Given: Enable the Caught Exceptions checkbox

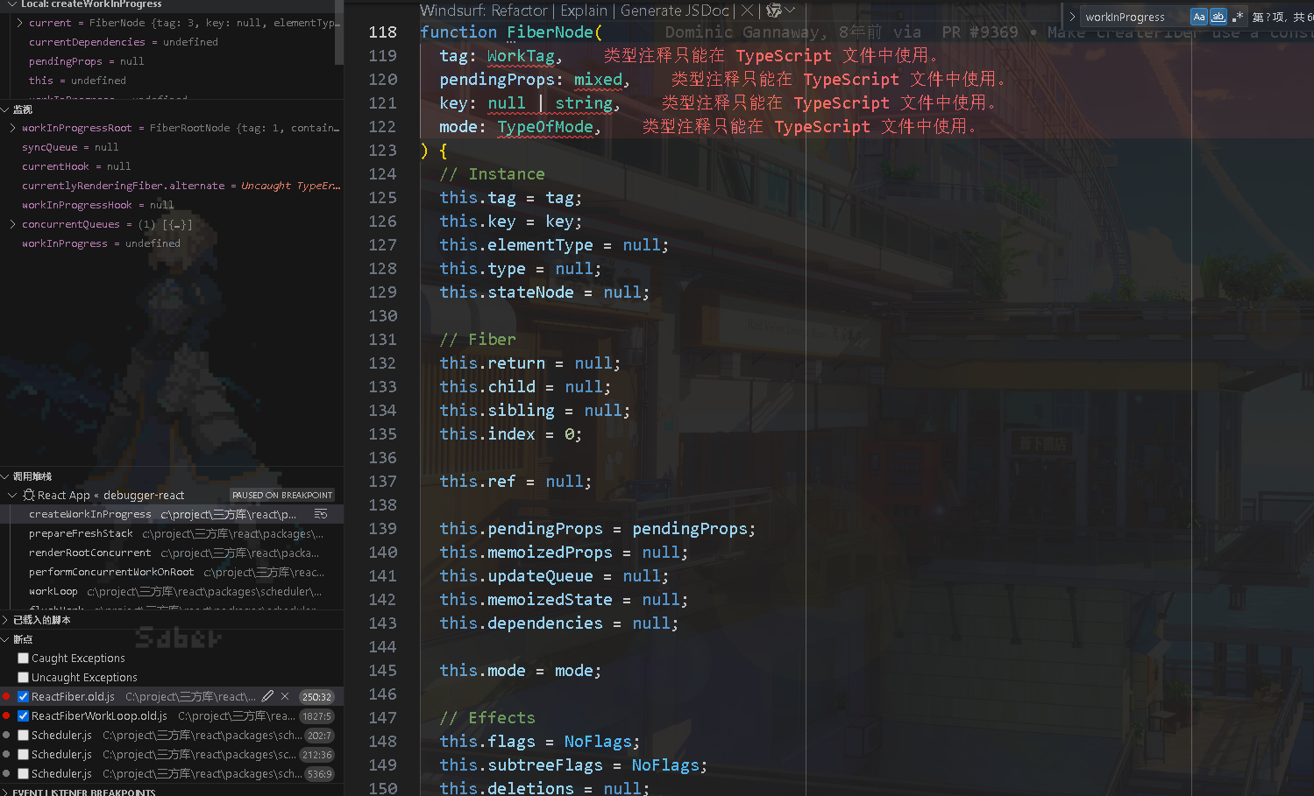Looking at the screenshot, I should coord(24,659).
